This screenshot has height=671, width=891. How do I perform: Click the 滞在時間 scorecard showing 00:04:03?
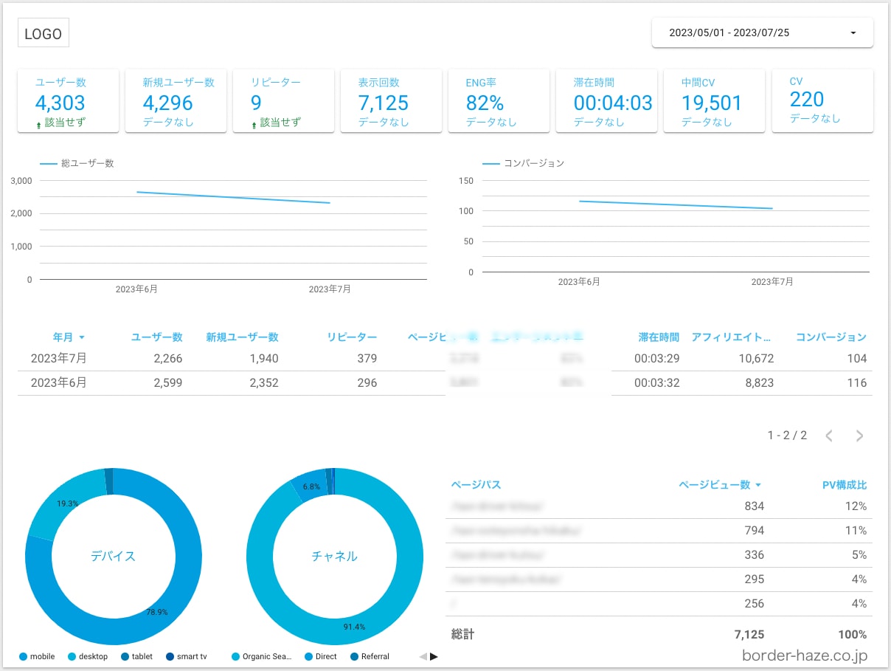pyautogui.click(x=606, y=101)
